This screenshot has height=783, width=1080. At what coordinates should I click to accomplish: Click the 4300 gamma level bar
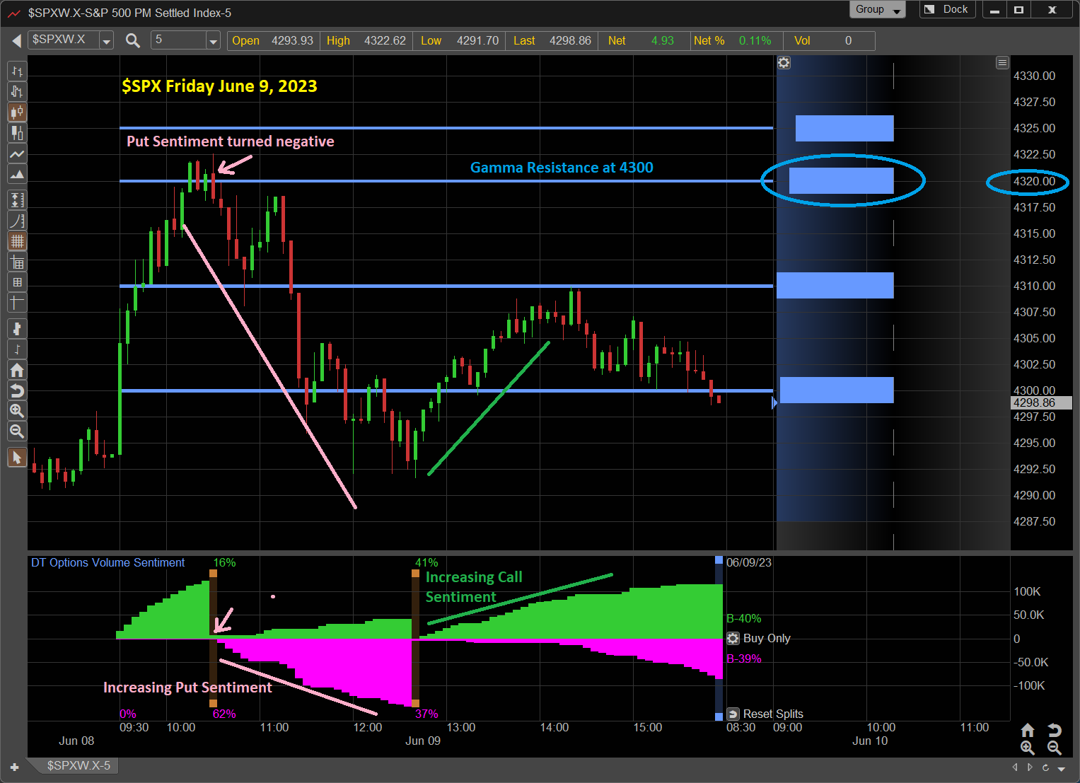coord(837,390)
